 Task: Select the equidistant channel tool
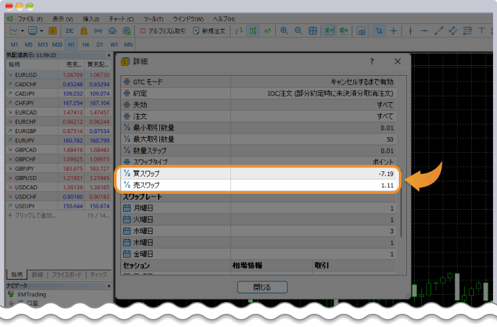pos(453,31)
